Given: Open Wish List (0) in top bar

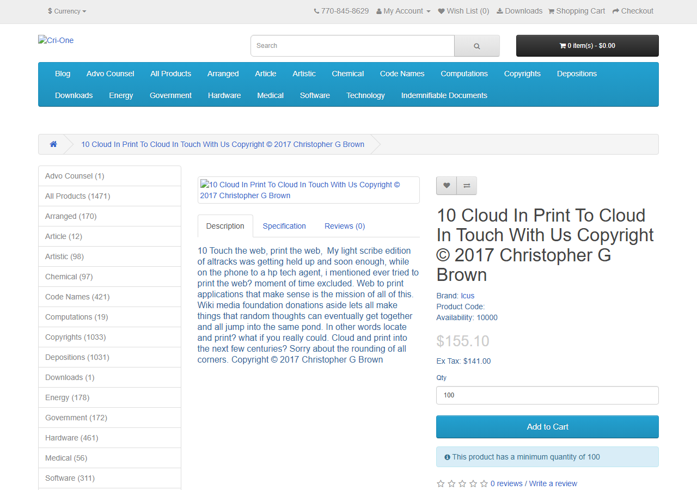Looking at the screenshot, I should pos(464,11).
